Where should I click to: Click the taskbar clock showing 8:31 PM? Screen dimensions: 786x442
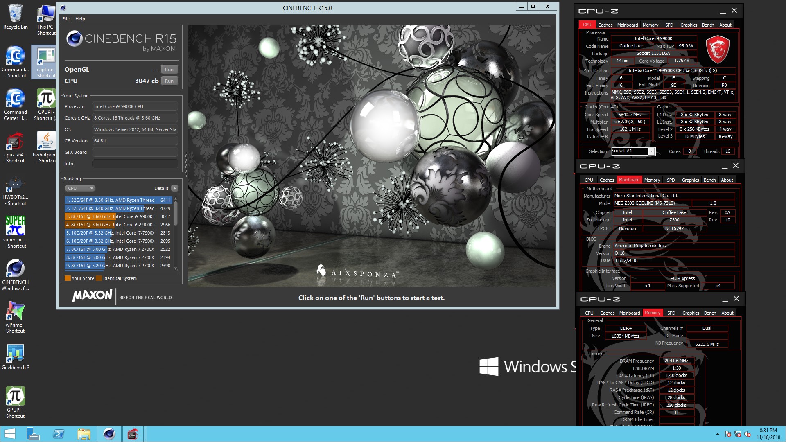[768, 434]
